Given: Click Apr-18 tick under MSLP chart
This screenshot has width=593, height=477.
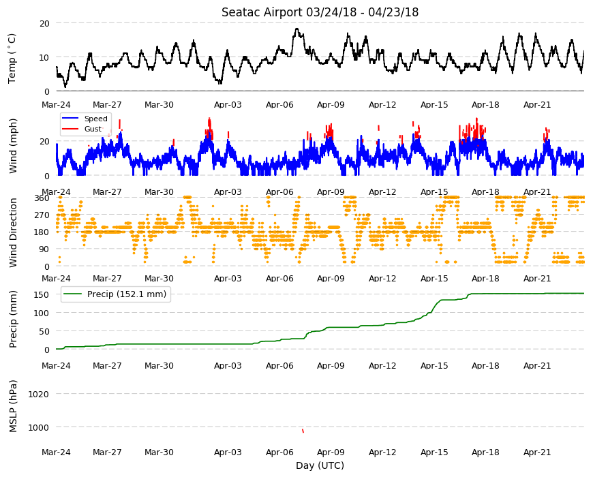Looking at the screenshot, I should click(485, 452).
